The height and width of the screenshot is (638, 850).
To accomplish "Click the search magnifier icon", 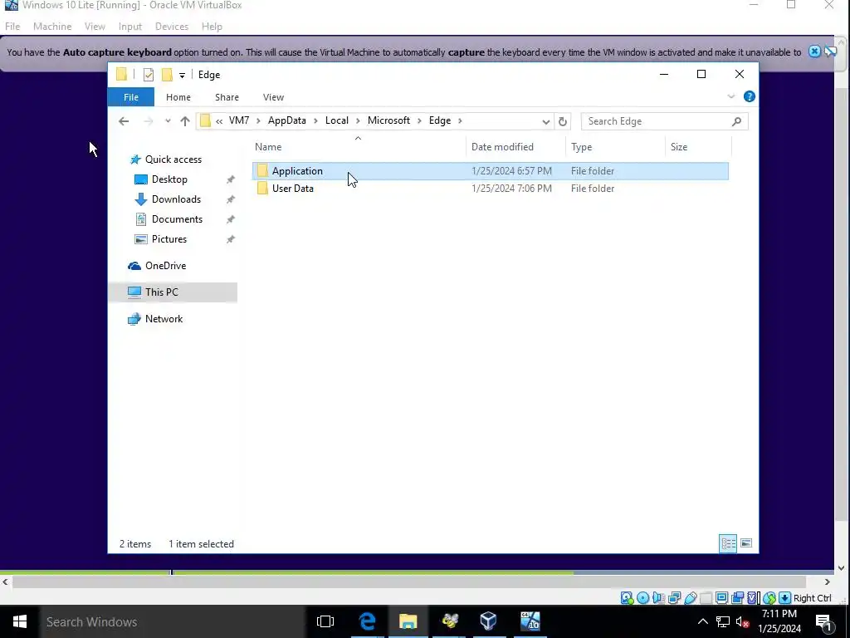I will coord(736,121).
